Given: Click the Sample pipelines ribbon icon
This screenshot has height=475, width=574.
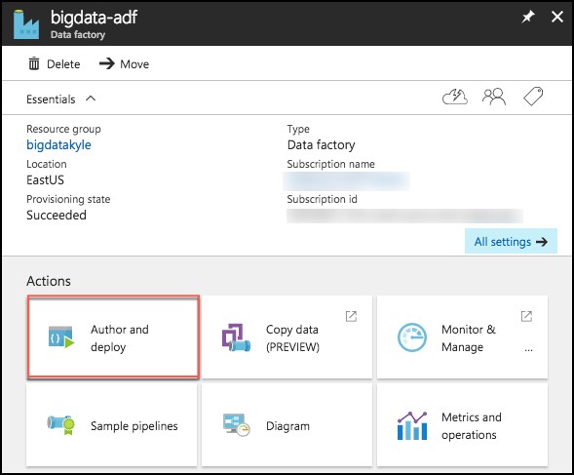Looking at the screenshot, I should (x=61, y=425).
